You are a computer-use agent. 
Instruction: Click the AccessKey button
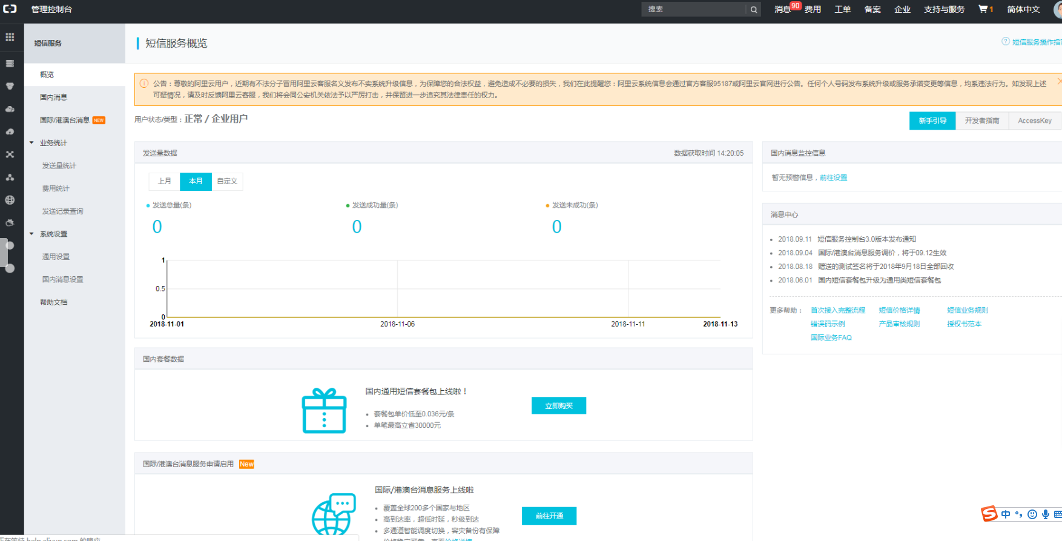pyautogui.click(x=1035, y=121)
